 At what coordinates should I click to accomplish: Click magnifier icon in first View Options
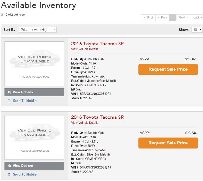pos(9,92)
